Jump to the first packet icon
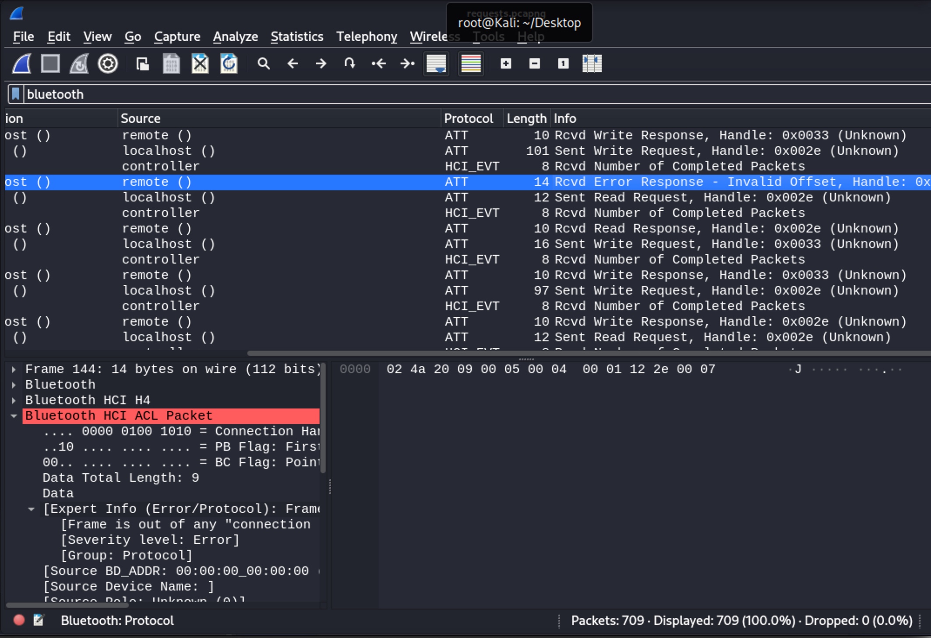 pyautogui.click(x=379, y=64)
